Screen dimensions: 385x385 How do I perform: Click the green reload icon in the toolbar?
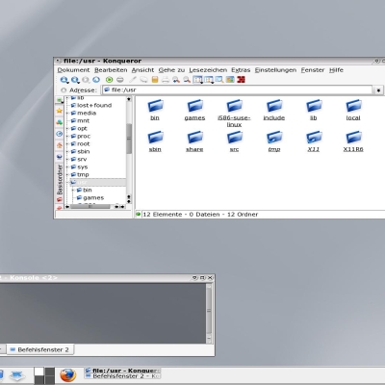(x=109, y=80)
